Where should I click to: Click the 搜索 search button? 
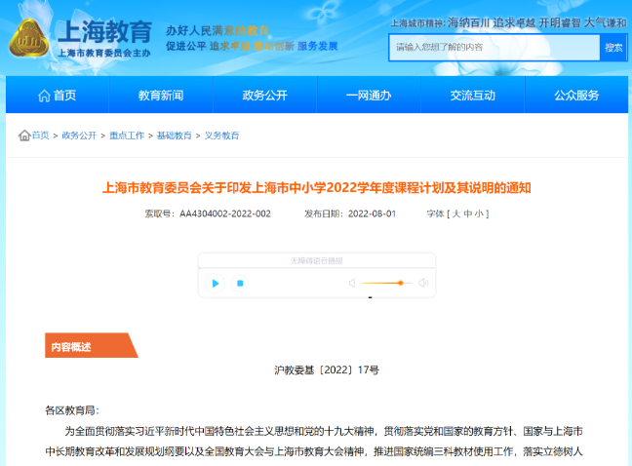click(613, 48)
